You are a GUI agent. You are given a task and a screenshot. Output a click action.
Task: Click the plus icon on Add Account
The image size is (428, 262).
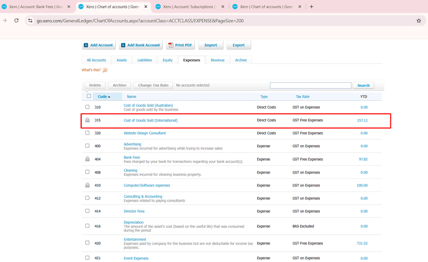[x=86, y=45]
